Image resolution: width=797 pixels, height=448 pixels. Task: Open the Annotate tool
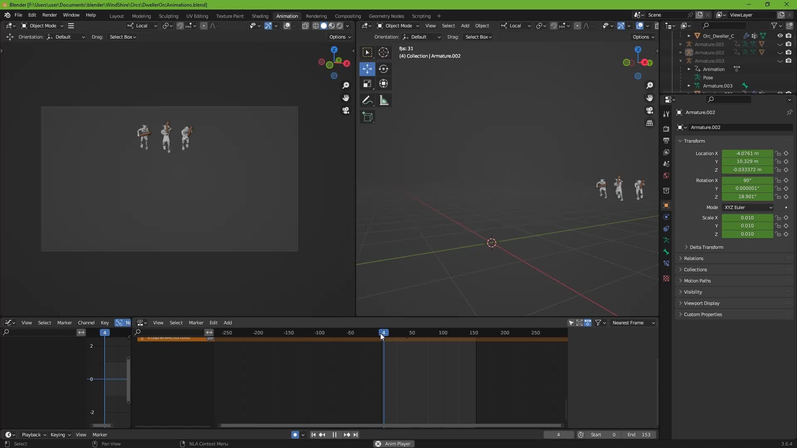[367, 100]
